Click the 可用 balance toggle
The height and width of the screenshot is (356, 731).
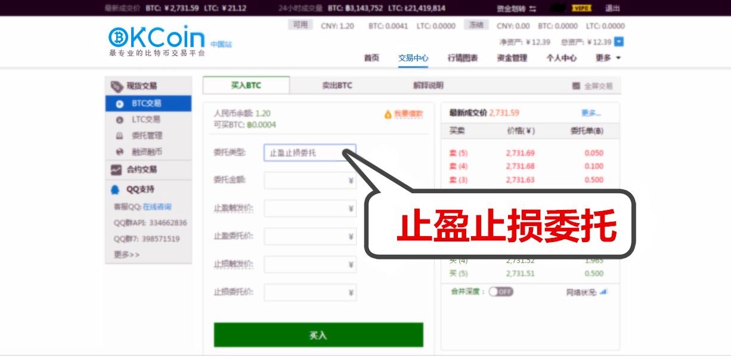tap(300, 25)
